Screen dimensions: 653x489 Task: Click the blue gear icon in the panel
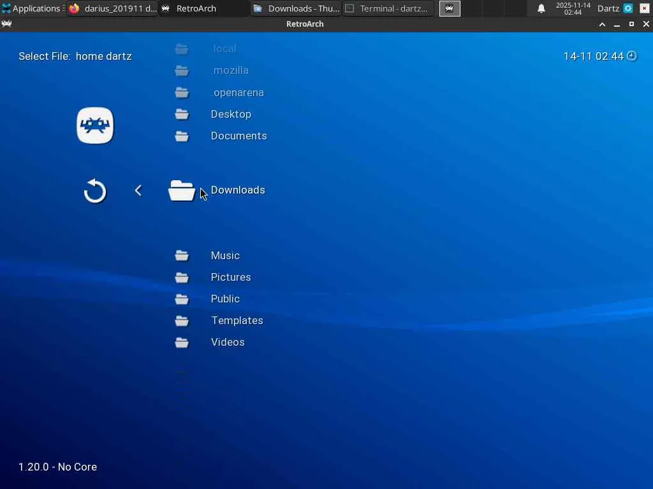628,8
